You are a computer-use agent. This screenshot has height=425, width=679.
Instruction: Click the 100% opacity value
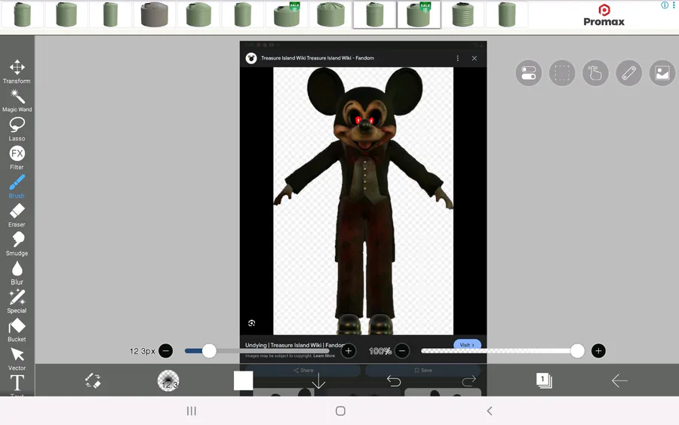point(379,351)
